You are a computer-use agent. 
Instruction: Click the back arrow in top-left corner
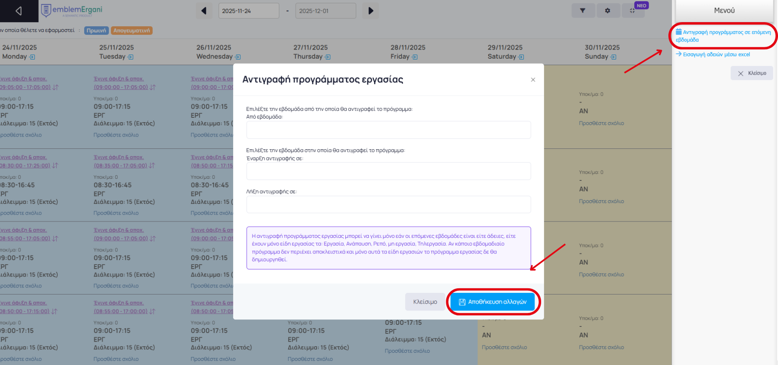pos(18,11)
